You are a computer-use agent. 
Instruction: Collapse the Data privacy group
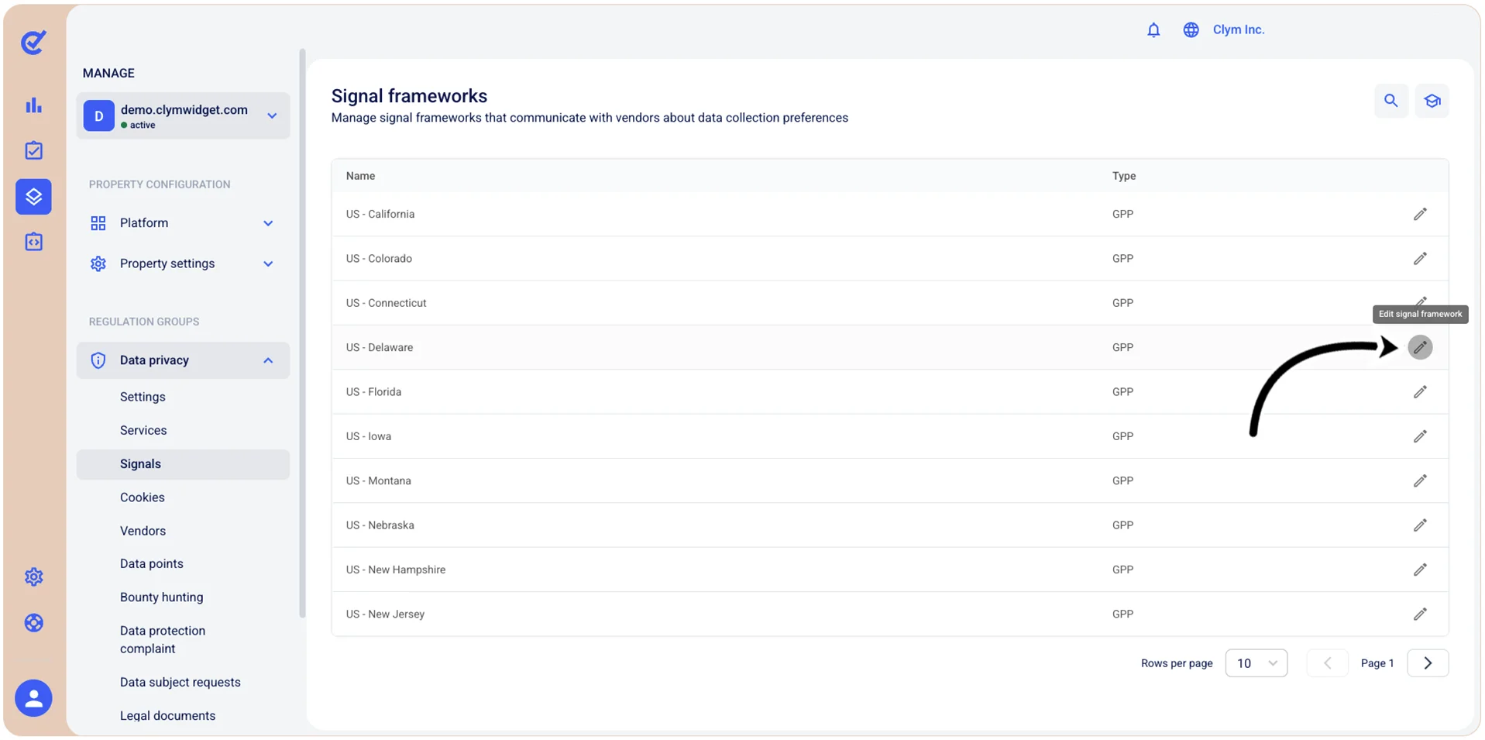183,360
